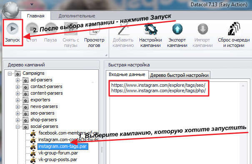This screenshot has height=164, width=252.
Task: Click the vk-group-posts.par campaign icon
Action: click(33, 160)
